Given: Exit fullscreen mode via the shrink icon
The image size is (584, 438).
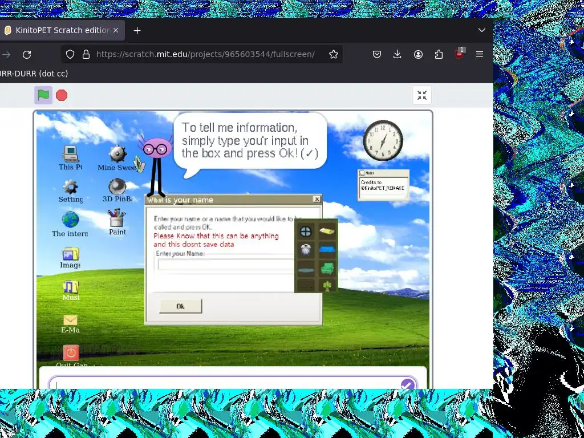Looking at the screenshot, I should pyautogui.click(x=422, y=95).
